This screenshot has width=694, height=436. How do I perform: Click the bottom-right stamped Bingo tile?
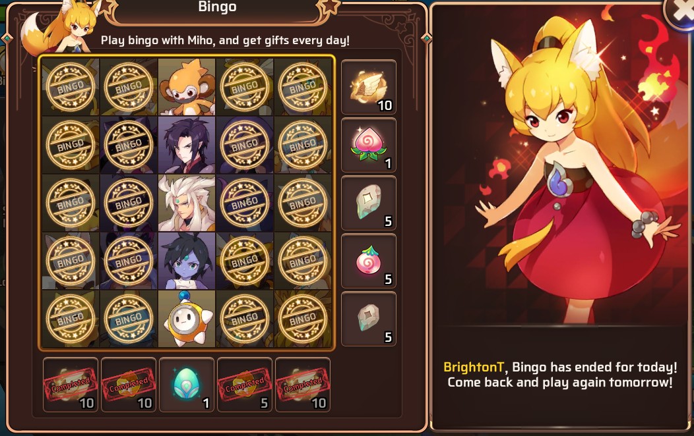coord(303,319)
